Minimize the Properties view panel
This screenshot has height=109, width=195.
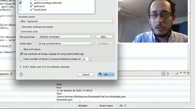pos(185,73)
